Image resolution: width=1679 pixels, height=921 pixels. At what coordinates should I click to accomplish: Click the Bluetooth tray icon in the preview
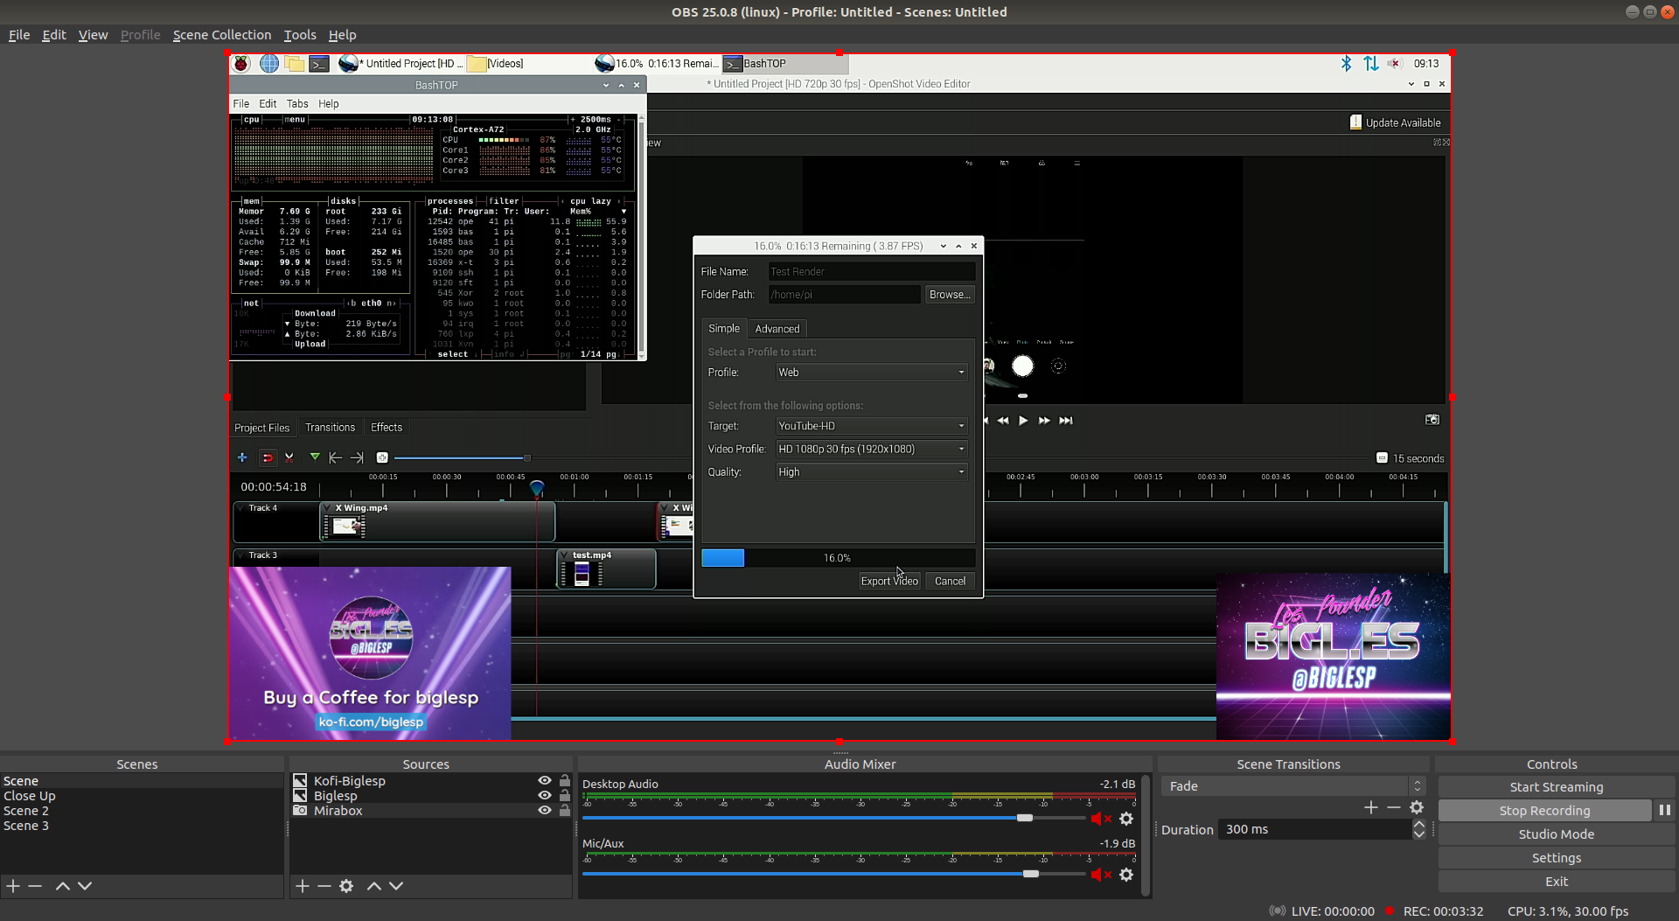(x=1347, y=63)
